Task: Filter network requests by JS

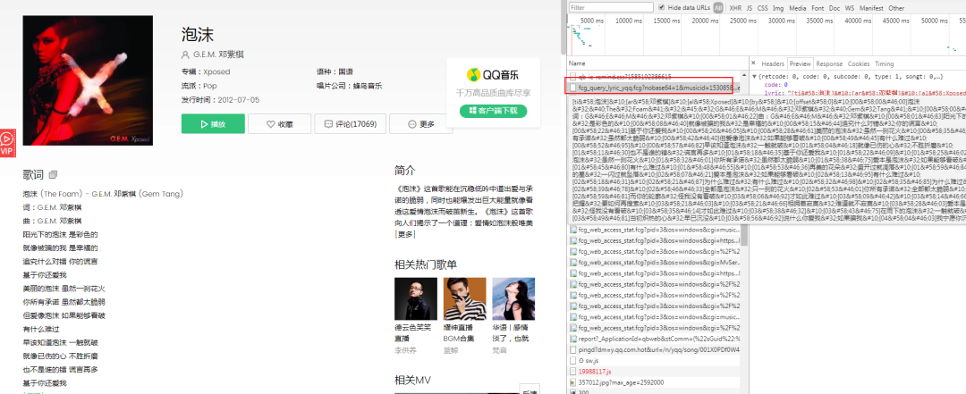Action: click(750, 8)
